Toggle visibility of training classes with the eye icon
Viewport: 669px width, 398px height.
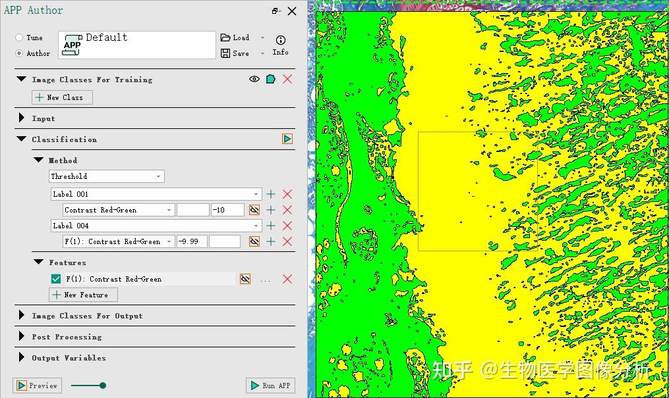click(x=254, y=79)
